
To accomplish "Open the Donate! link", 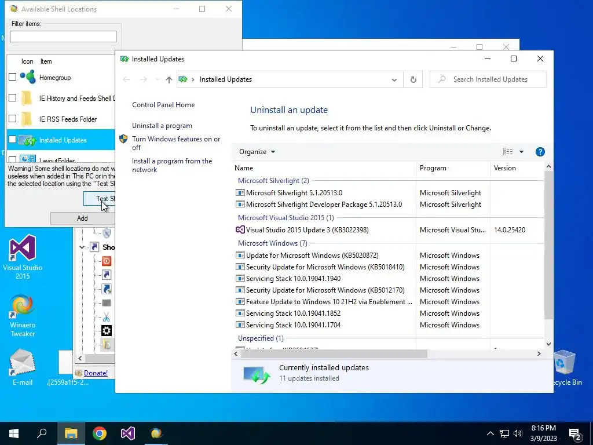I will (x=96, y=373).
